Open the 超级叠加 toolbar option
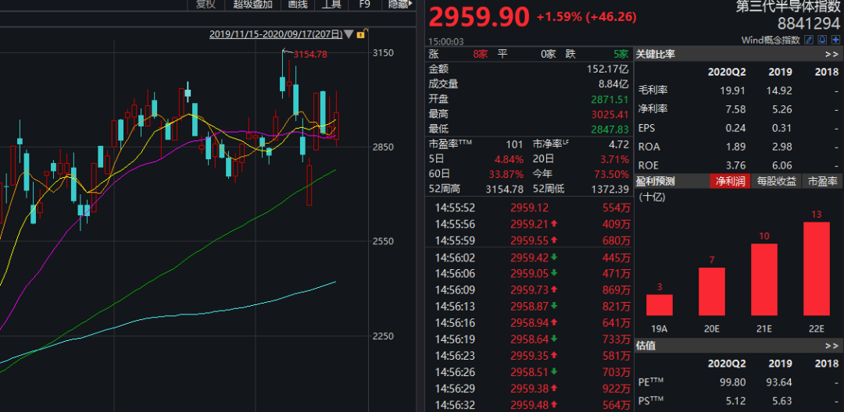Viewport: 844px width, 412px height. pos(253,5)
